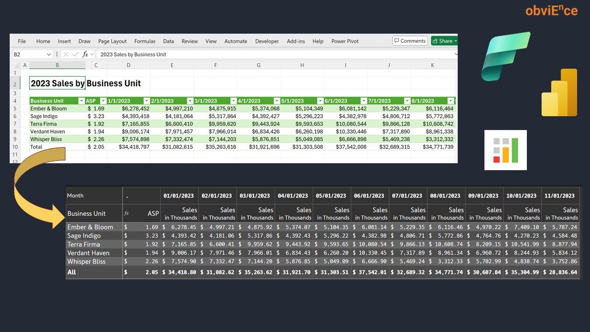The width and height of the screenshot is (590, 332).
Task: Click Whisper Bliss in Excel table
Action: click(47, 139)
